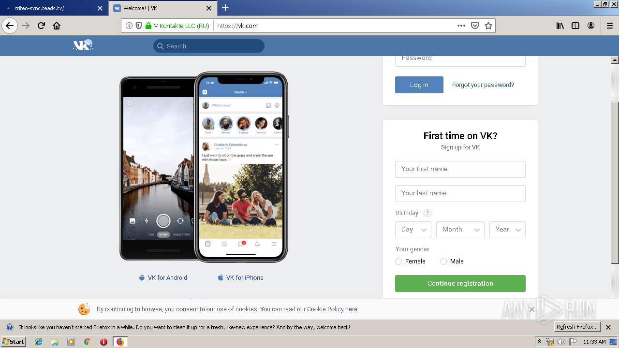Click the Log in button
Screen dimensions: 619x348
tap(419, 85)
